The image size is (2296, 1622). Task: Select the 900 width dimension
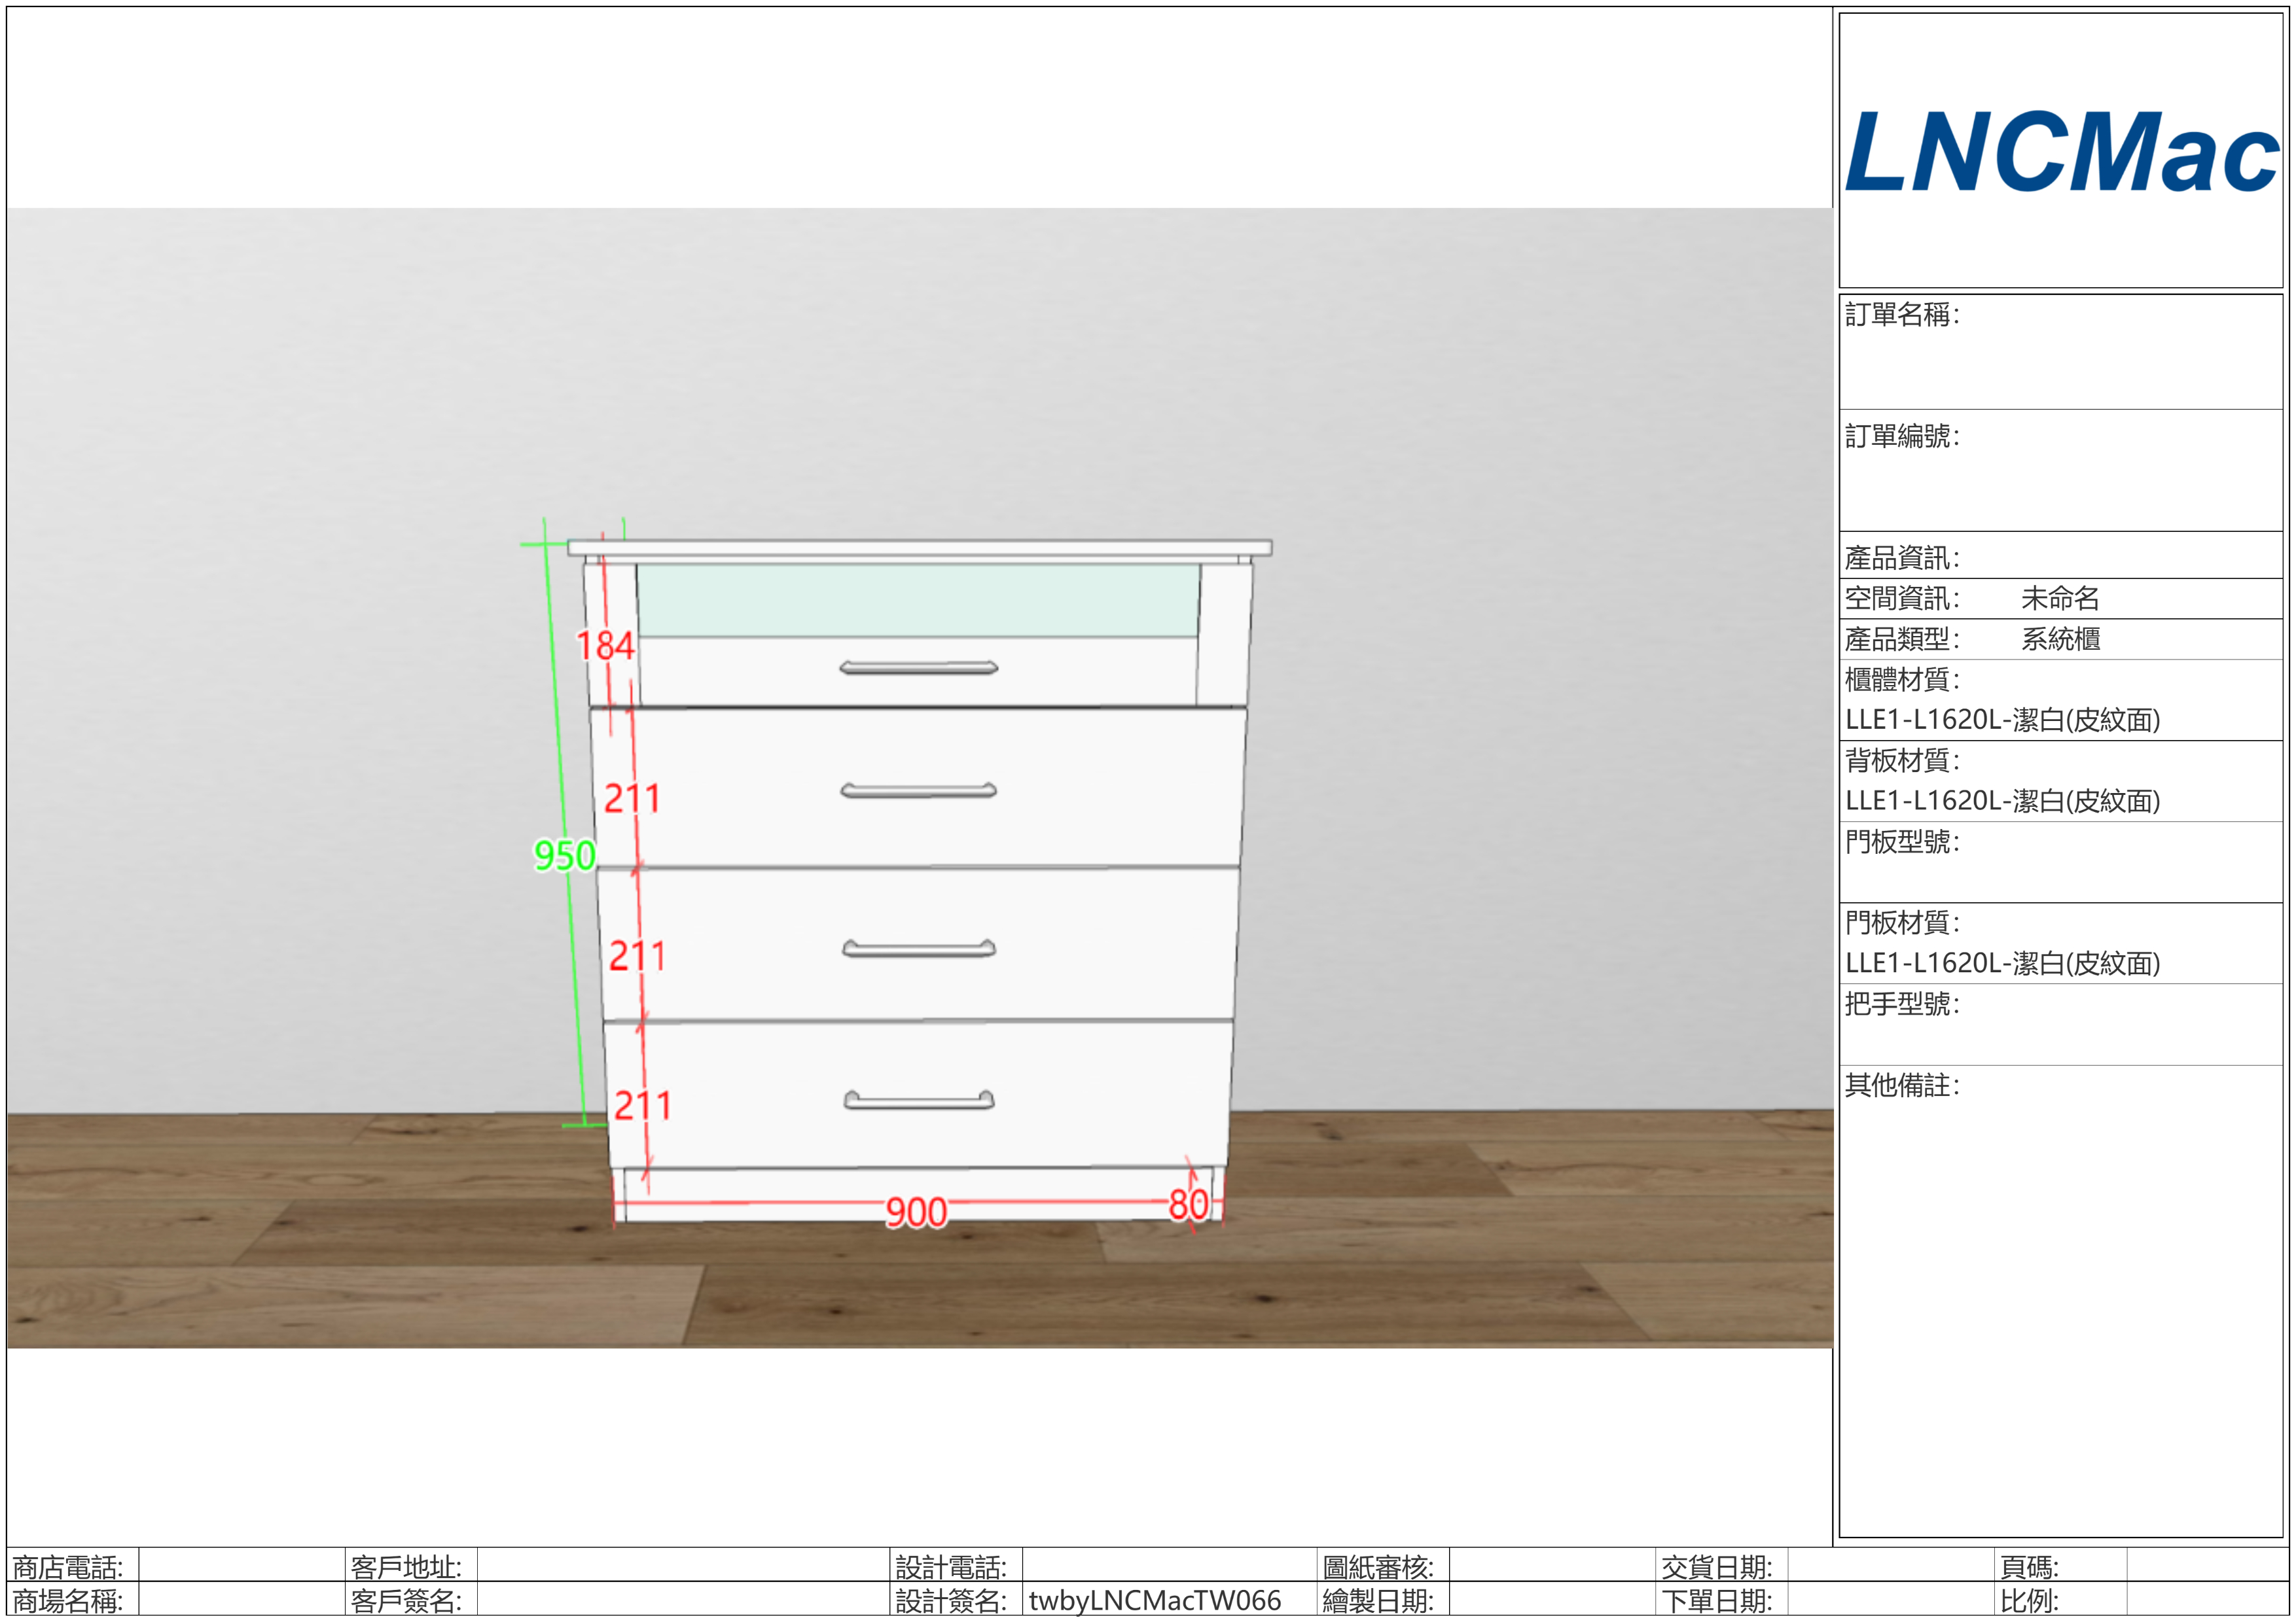coord(916,1212)
